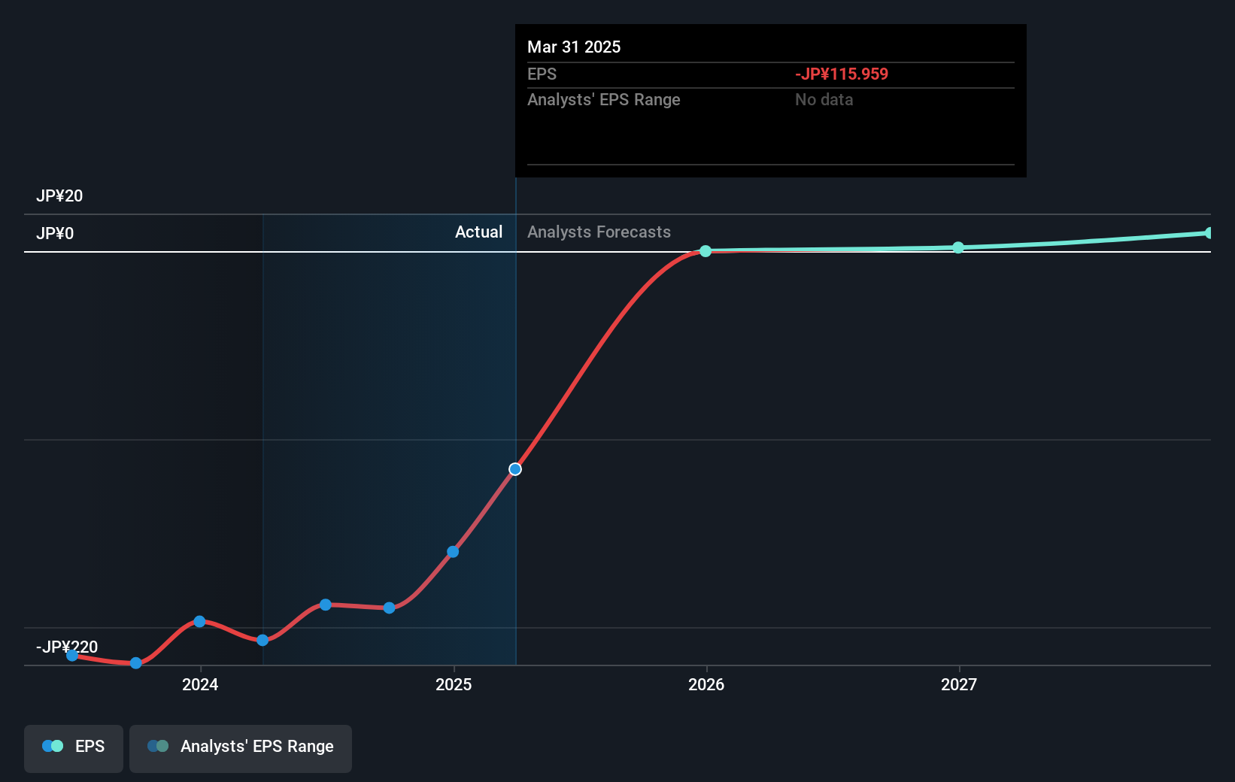Click the 2026 x-axis label
Screen dimensions: 1235x782
coord(706,684)
